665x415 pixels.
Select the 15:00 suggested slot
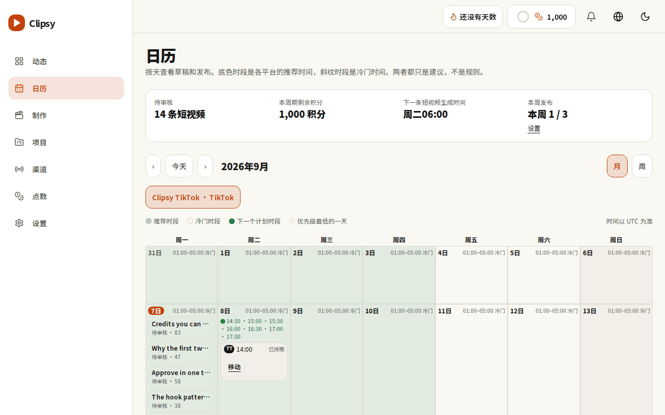[x=255, y=321]
